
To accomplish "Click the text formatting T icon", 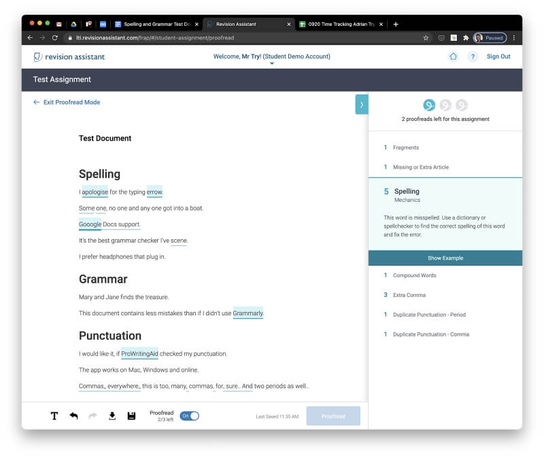I will [x=54, y=416].
